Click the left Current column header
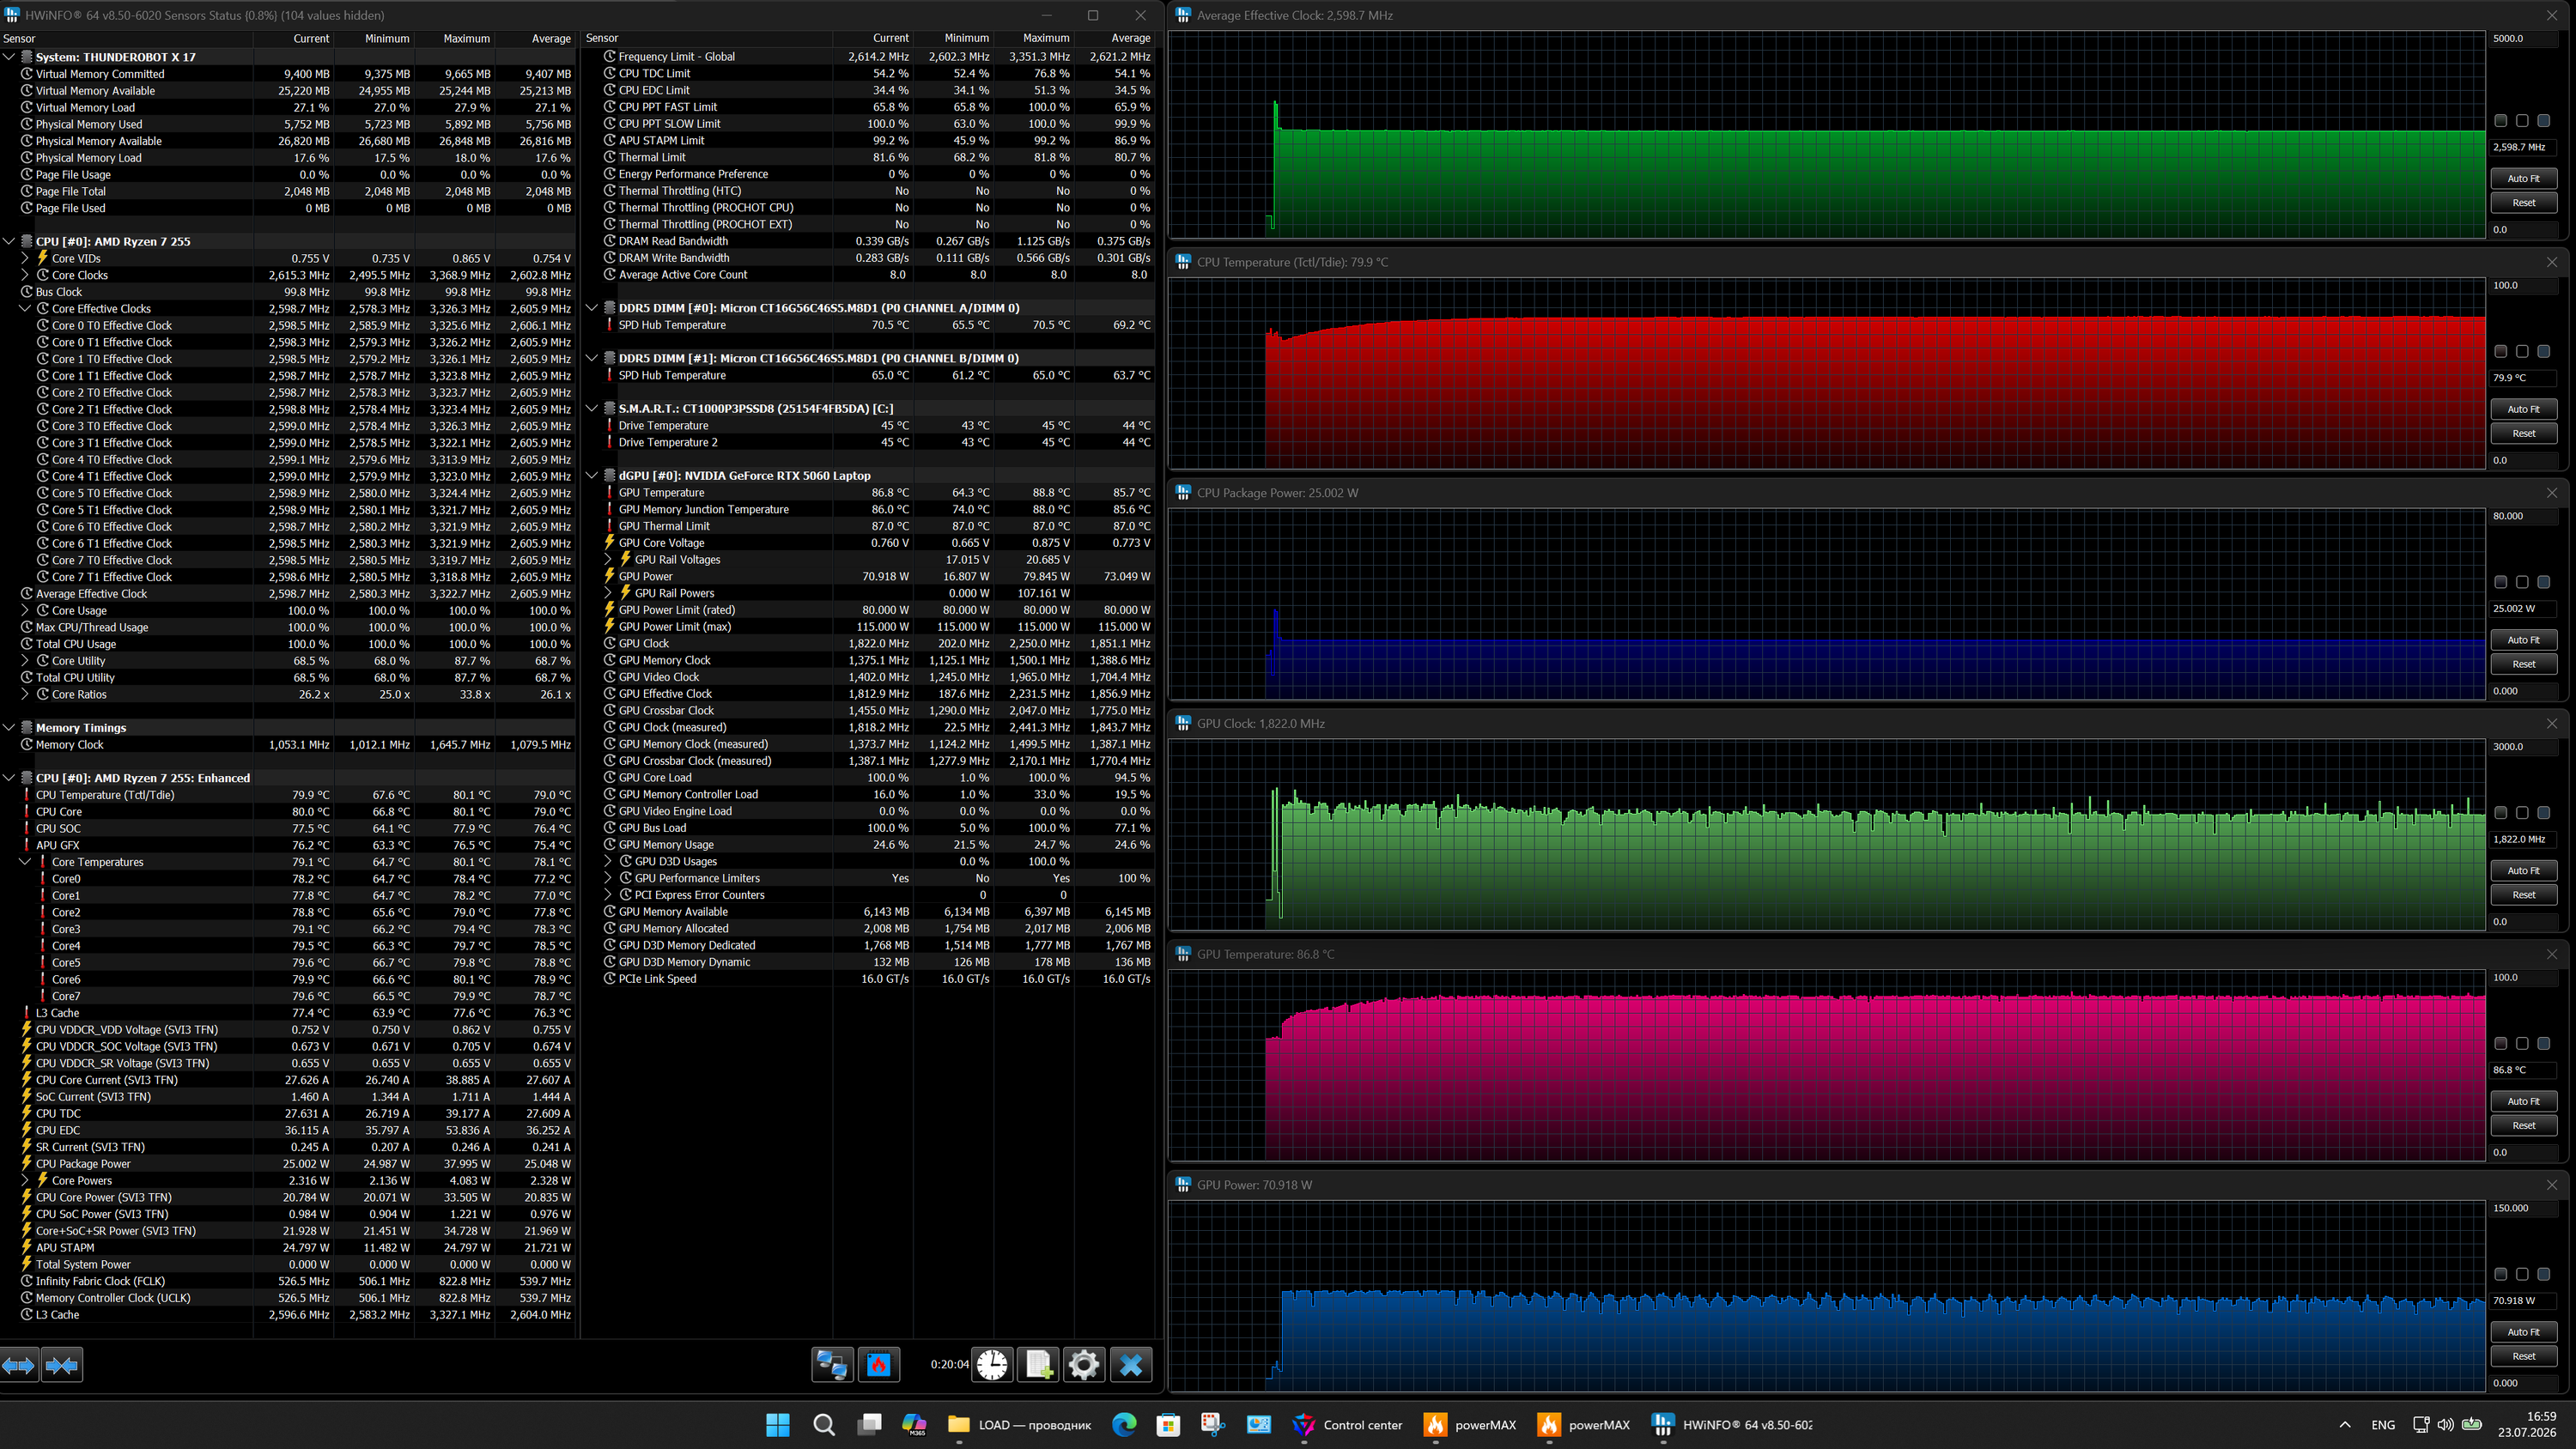 click(x=293, y=39)
